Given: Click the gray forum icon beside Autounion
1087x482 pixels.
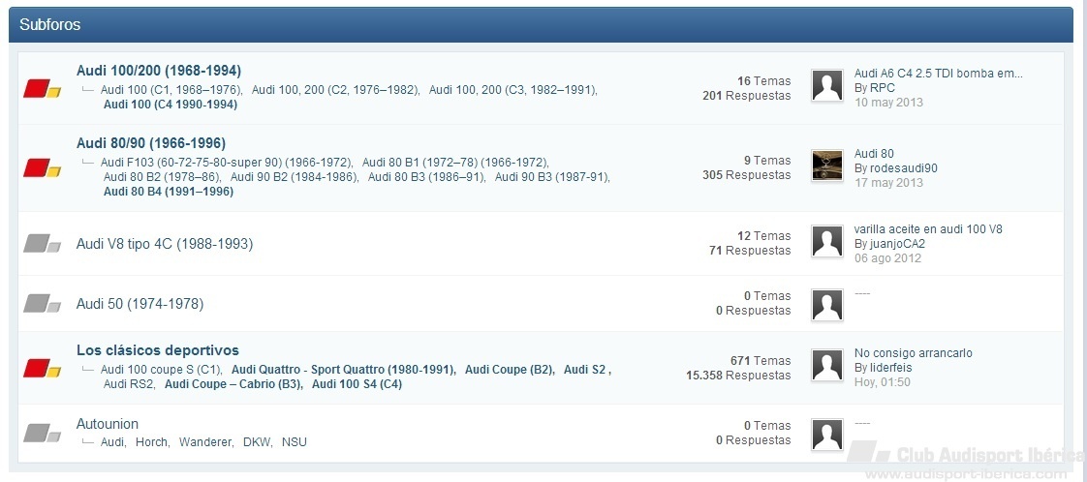Looking at the screenshot, I should [43, 433].
